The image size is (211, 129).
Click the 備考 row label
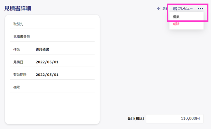click(x=17, y=87)
